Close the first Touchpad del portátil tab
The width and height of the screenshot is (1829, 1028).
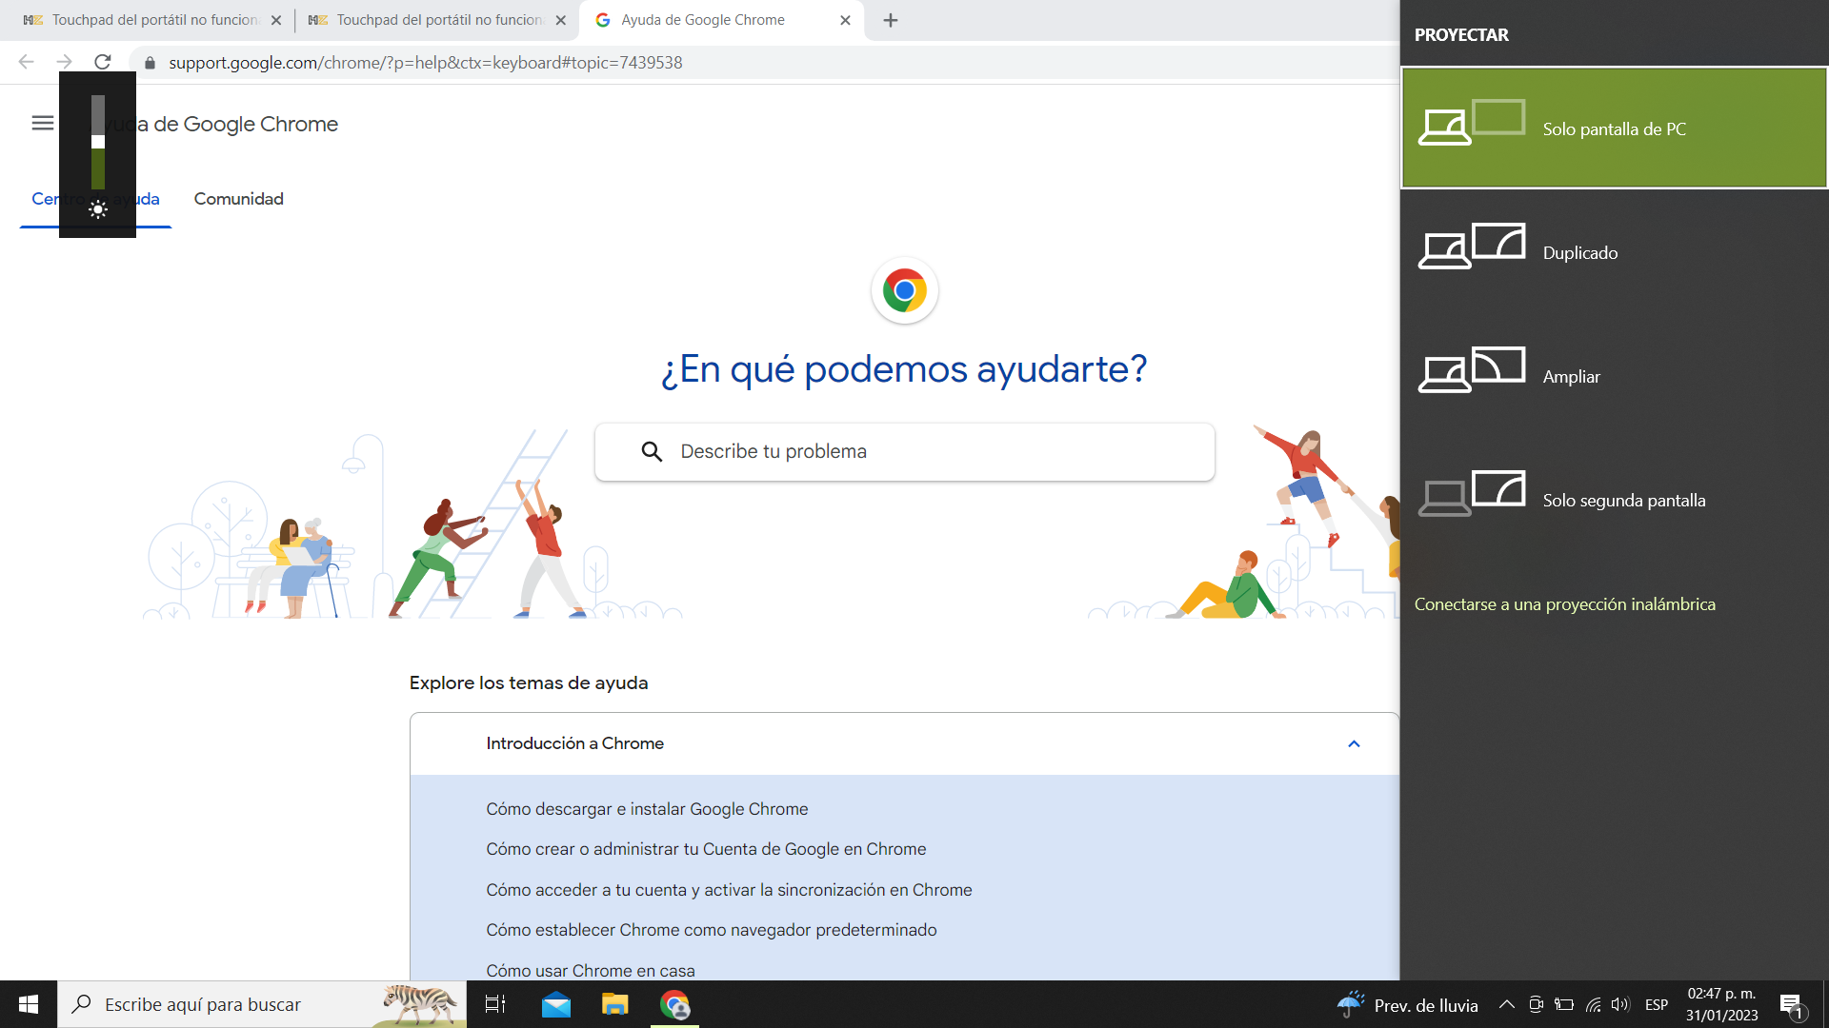coord(276,20)
